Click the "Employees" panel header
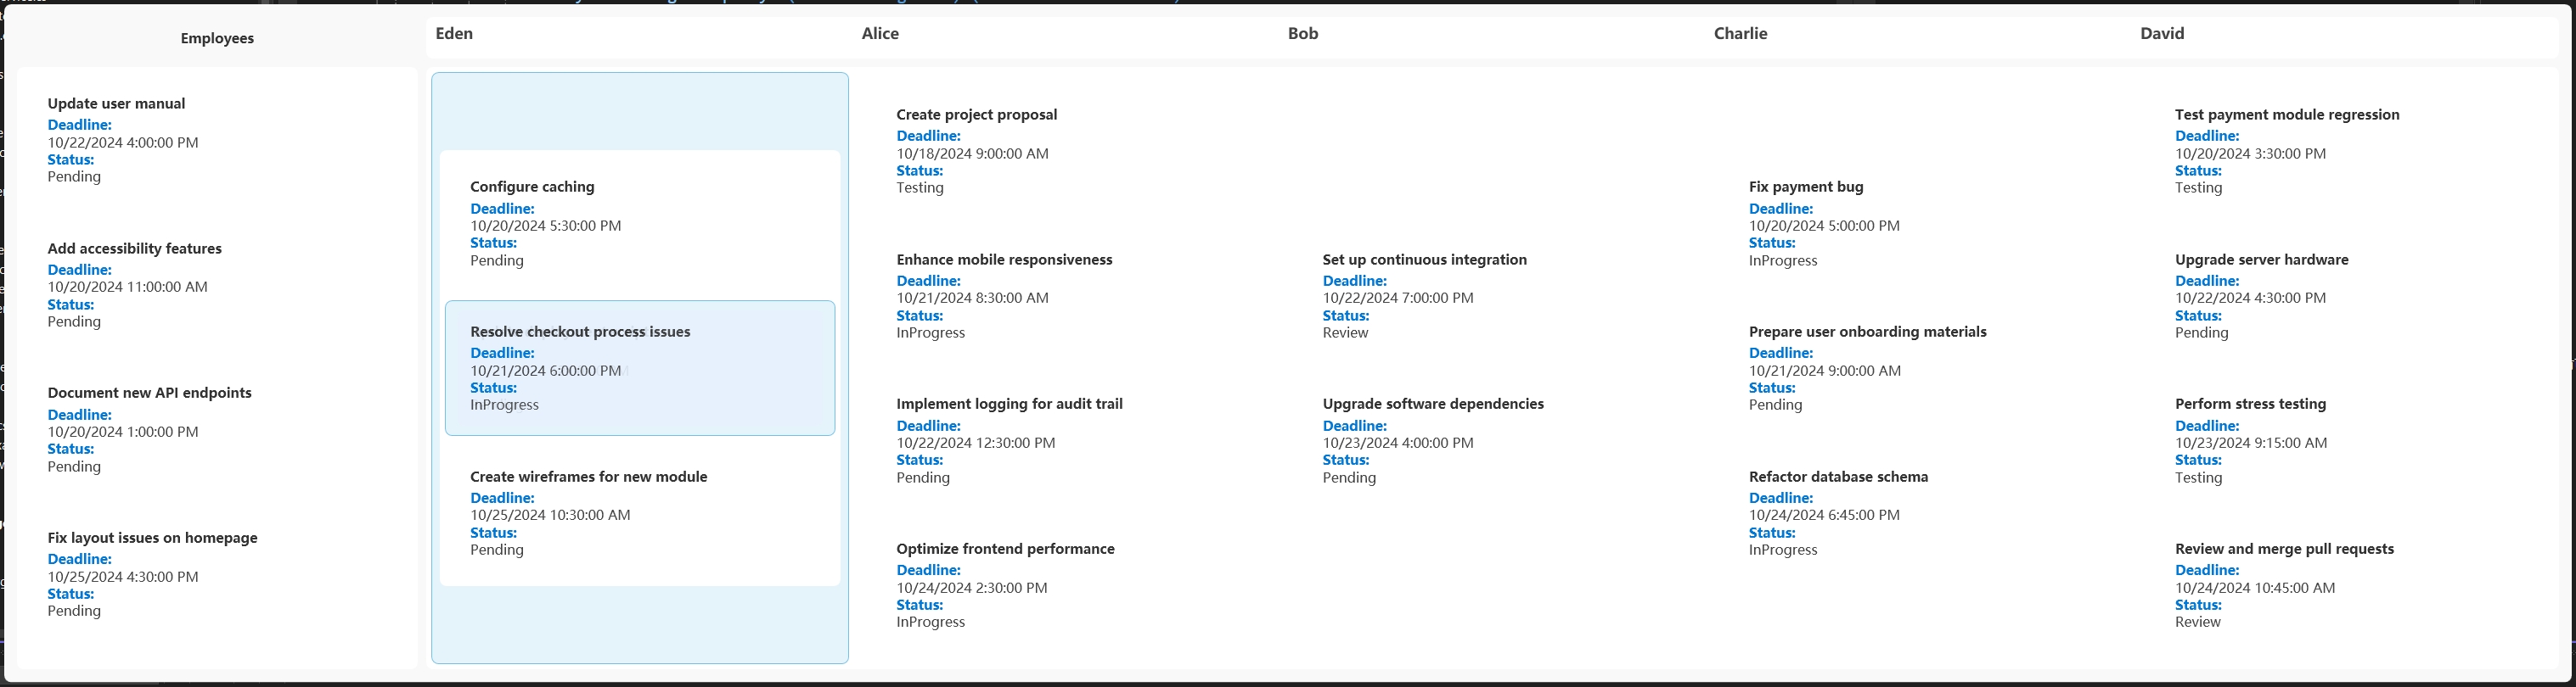Image resolution: width=2576 pixels, height=687 pixels. coord(217,38)
